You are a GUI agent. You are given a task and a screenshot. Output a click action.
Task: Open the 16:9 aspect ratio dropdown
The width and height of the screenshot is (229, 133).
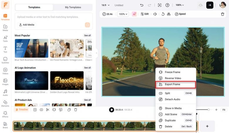[x=105, y=5]
